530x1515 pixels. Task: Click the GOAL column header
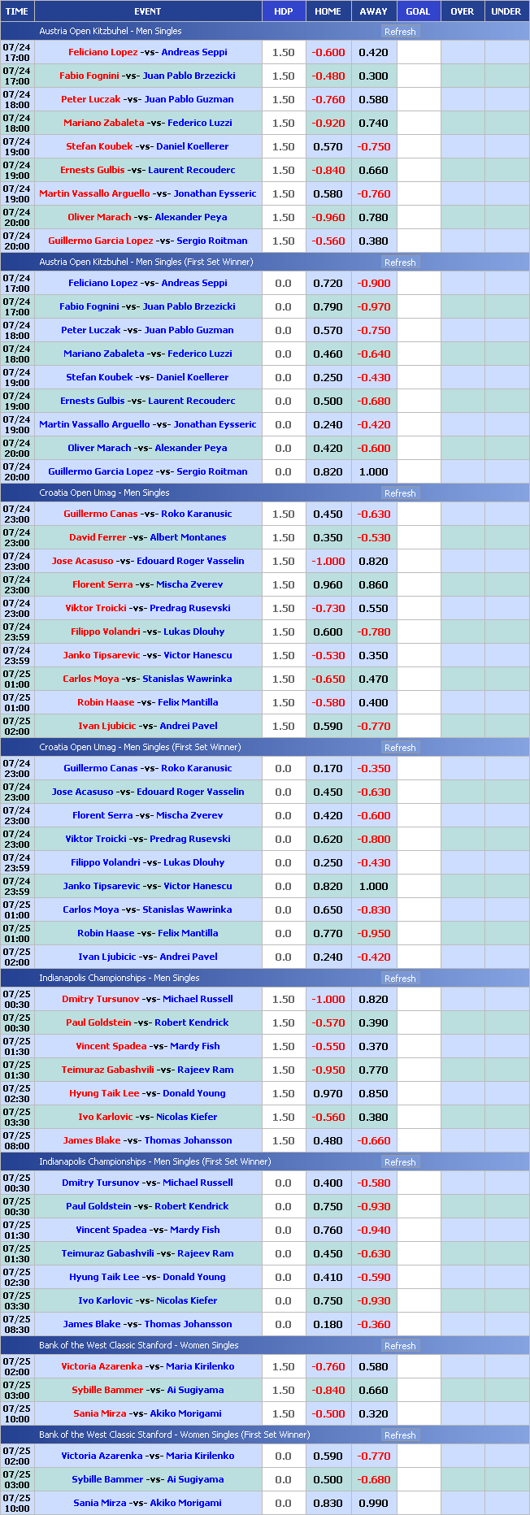point(418,11)
